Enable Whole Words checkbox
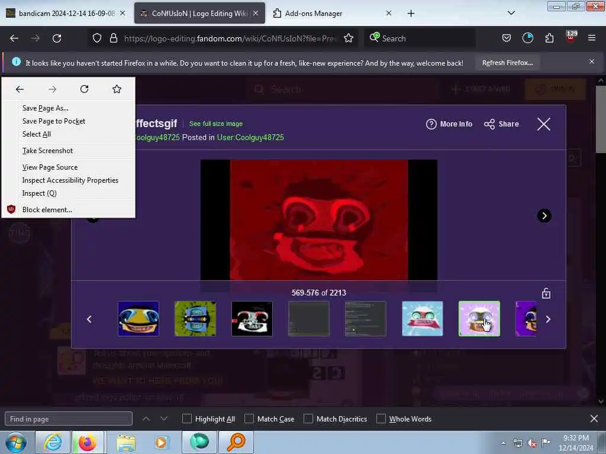The image size is (606, 454). [381, 419]
